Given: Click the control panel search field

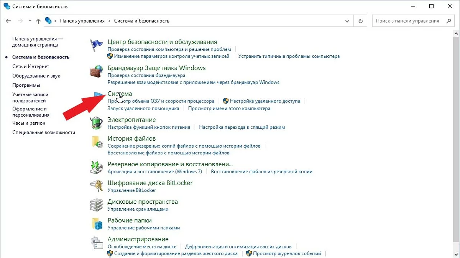Looking at the screenshot, I should coord(408,21).
